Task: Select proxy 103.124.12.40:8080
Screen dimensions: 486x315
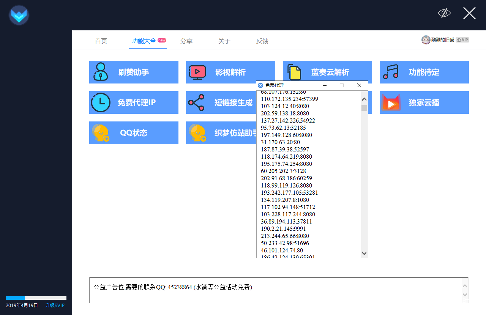Action: (285, 106)
